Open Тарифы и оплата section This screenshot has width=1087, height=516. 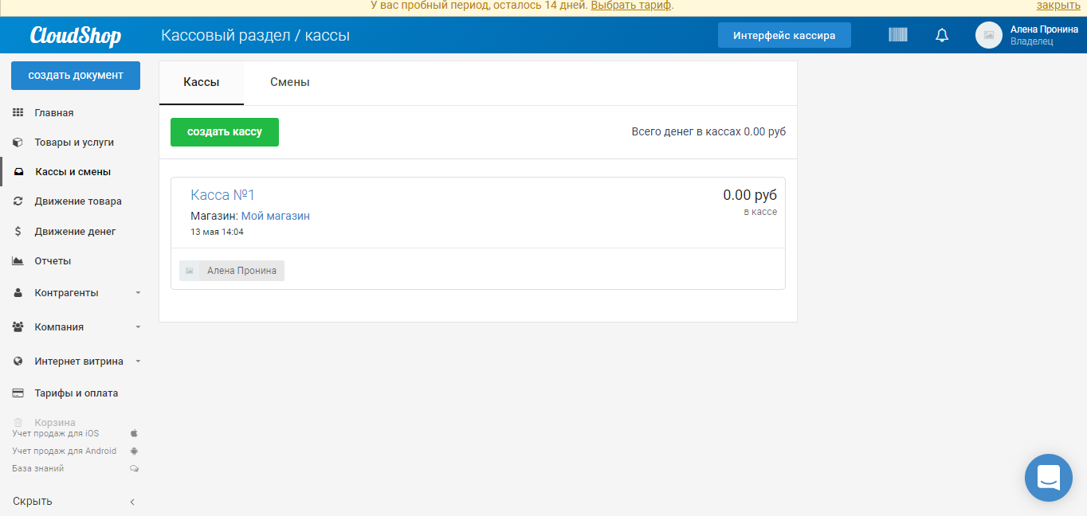(x=75, y=393)
